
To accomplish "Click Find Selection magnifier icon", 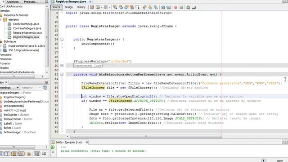I will [115, 7].
